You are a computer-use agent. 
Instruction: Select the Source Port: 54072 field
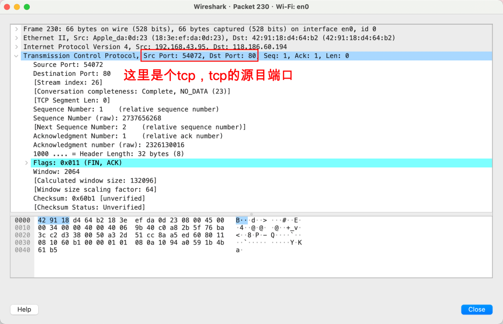pyautogui.click(x=68, y=65)
